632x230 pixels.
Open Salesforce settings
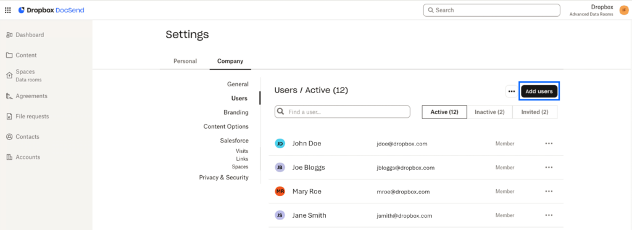[x=234, y=141]
